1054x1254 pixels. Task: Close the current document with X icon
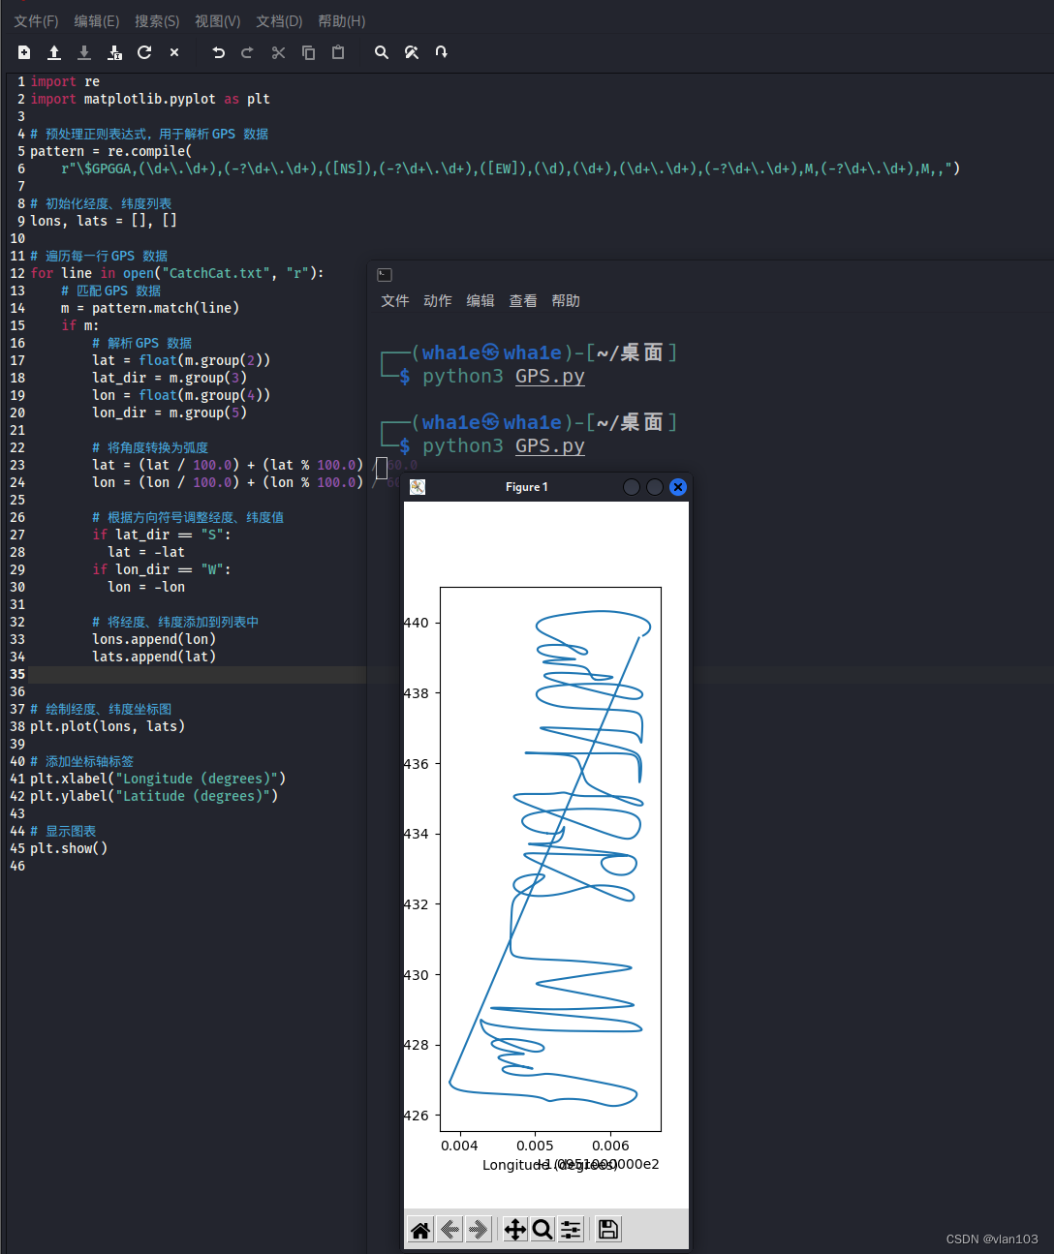(174, 52)
